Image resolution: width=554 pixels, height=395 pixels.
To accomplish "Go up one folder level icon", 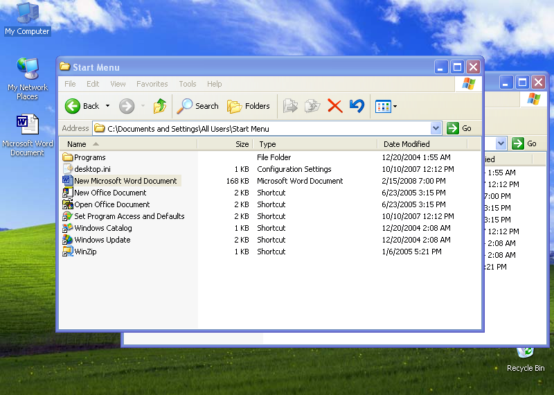I will tap(160, 106).
